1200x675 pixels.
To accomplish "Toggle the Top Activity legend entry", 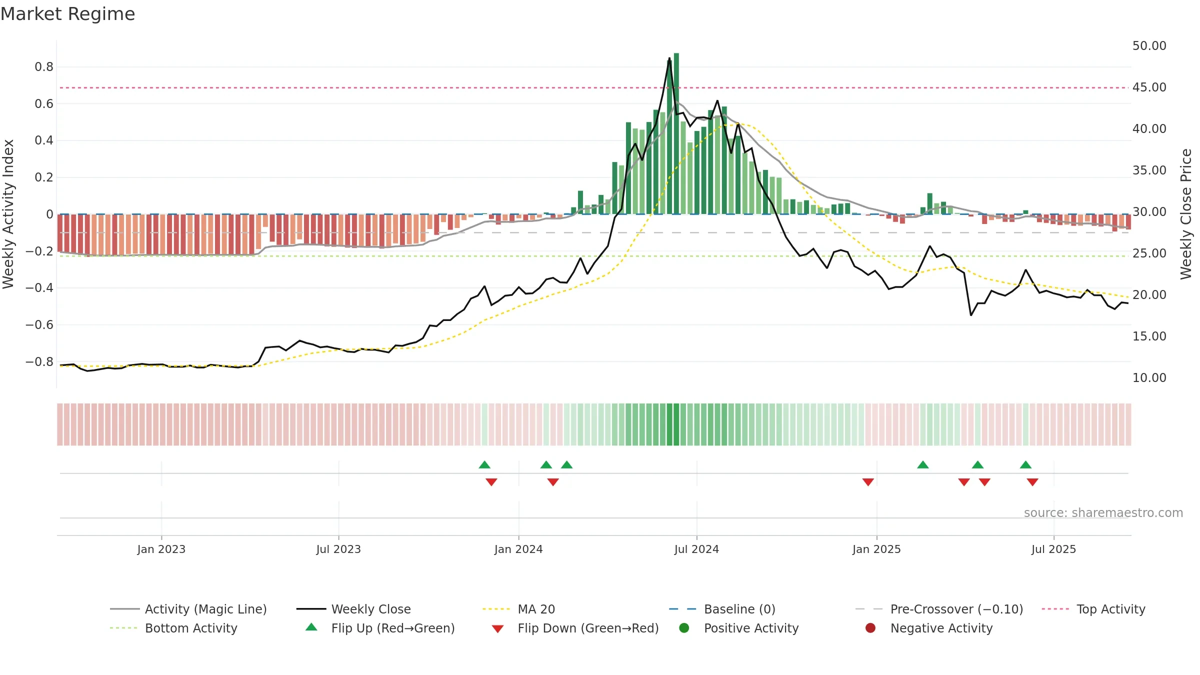I will (1093, 609).
